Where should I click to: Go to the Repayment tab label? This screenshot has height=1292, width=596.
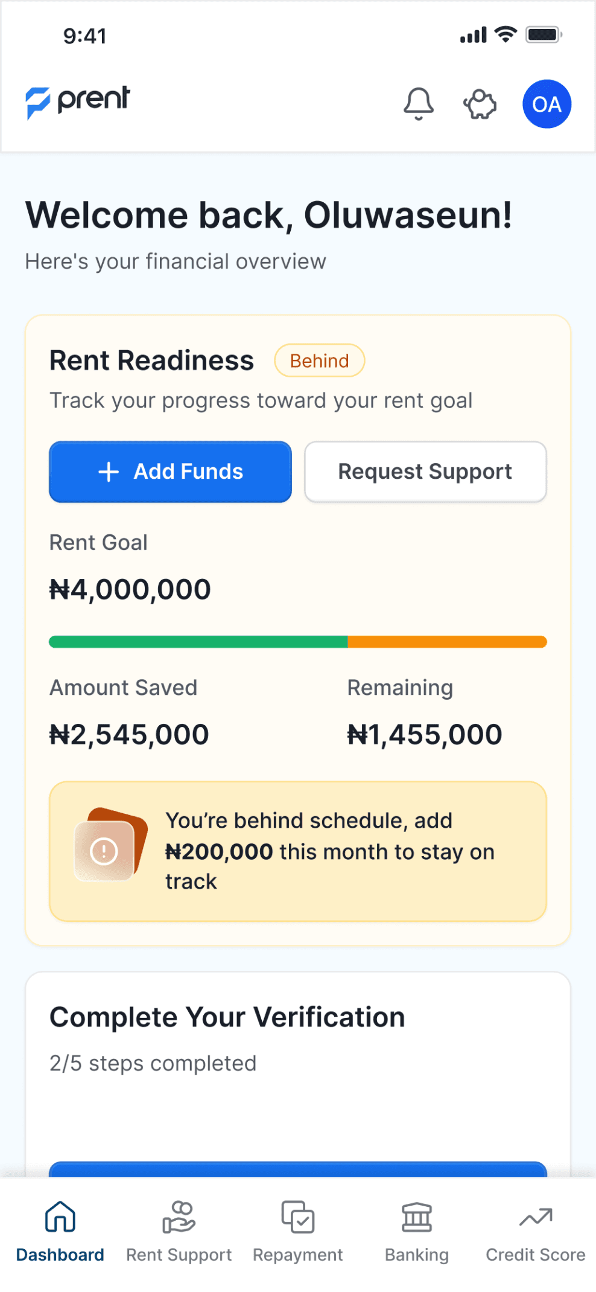pyautogui.click(x=298, y=1255)
